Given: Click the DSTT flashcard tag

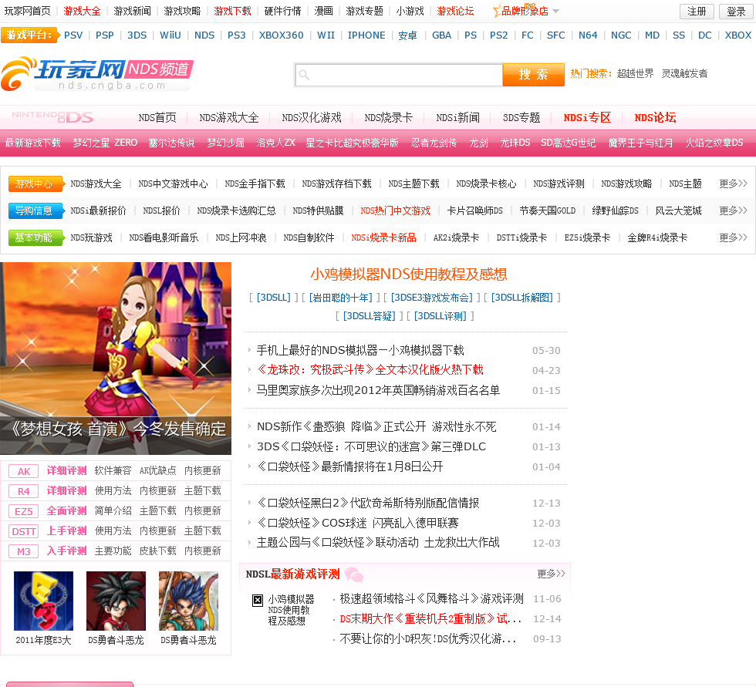Looking at the screenshot, I should click(24, 531).
